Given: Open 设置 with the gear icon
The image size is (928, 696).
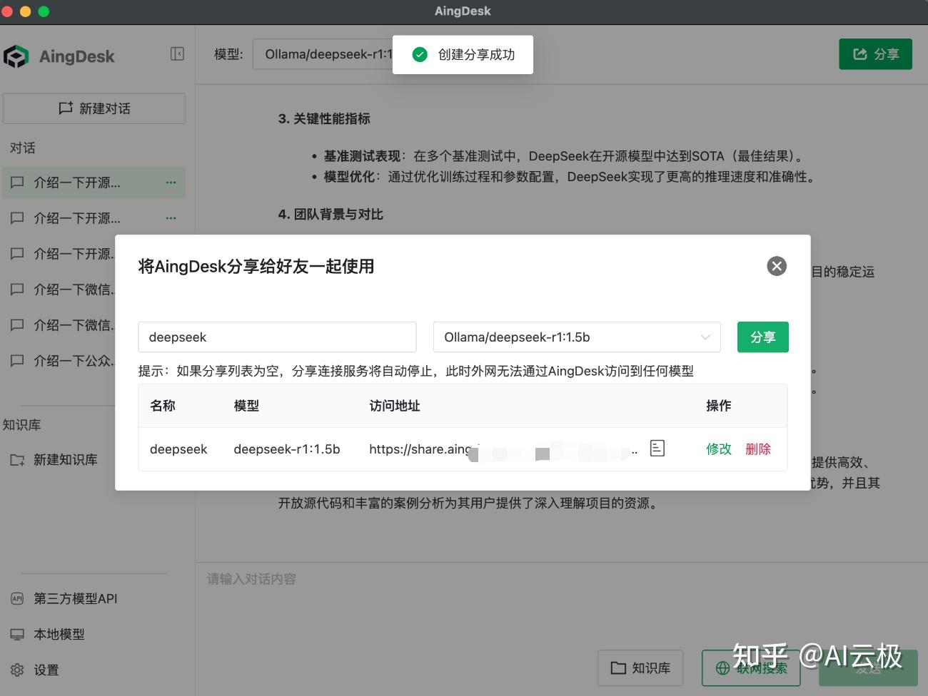Looking at the screenshot, I should pyautogui.click(x=17, y=670).
